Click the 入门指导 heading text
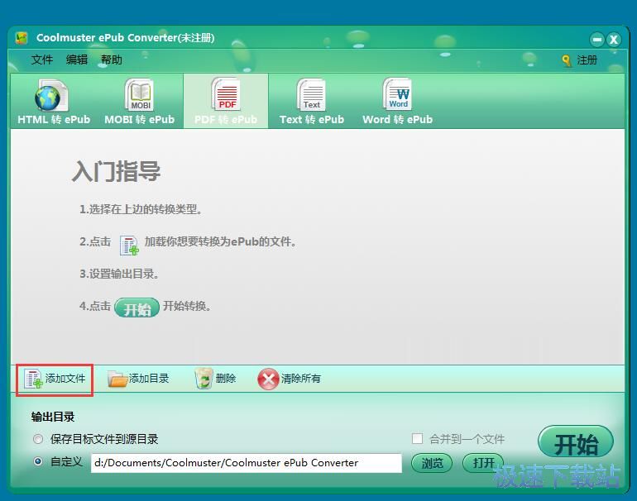Image resolution: width=637 pixels, height=501 pixels. coord(116,171)
